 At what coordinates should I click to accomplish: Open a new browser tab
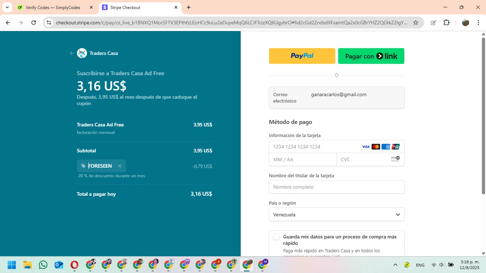pos(189,7)
